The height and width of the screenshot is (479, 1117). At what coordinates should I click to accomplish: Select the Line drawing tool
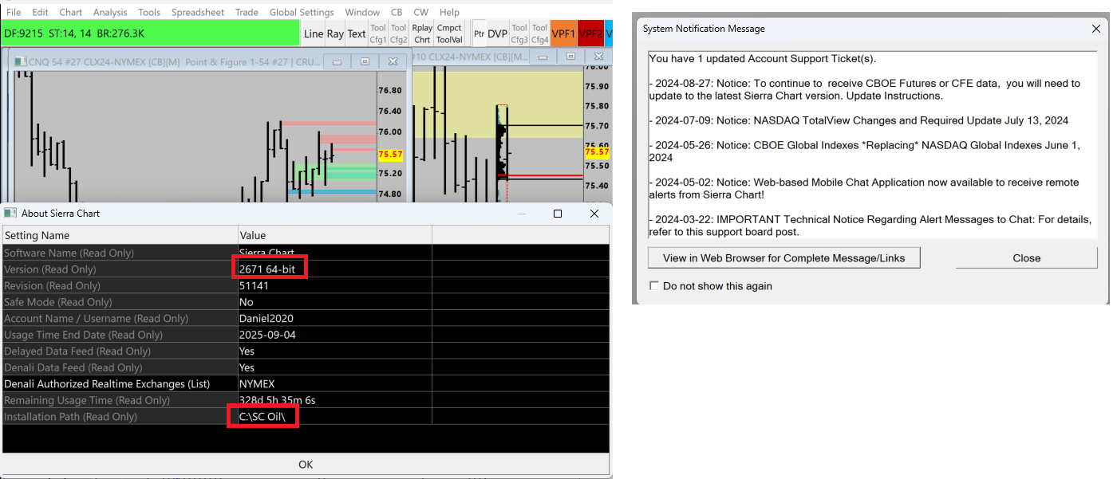point(314,33)
